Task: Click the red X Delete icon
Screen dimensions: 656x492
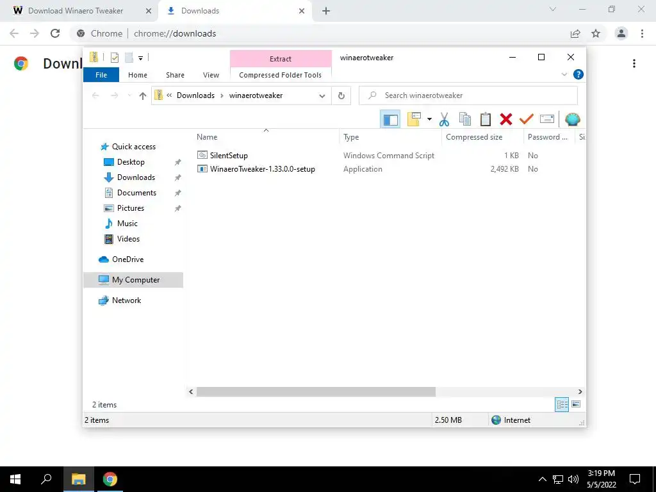Action: click(x=506, y=119)
